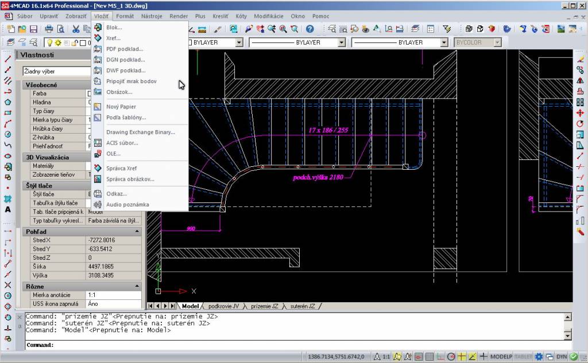Select the Hatch tool in left toolbar

click(7, 198)
